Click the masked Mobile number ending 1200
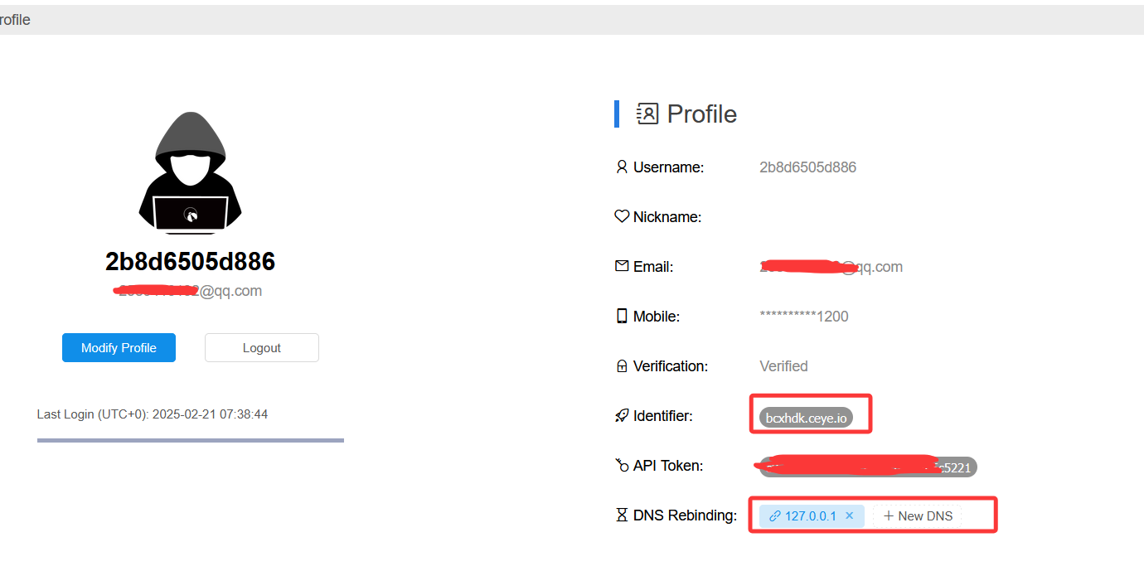 tap(803, 317)
